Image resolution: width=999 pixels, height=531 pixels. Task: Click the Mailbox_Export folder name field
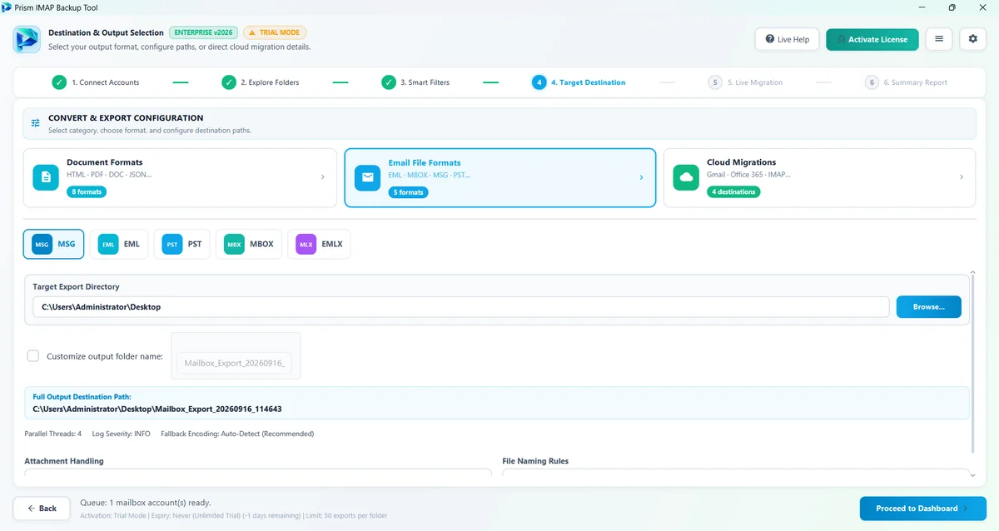[235, 364]
